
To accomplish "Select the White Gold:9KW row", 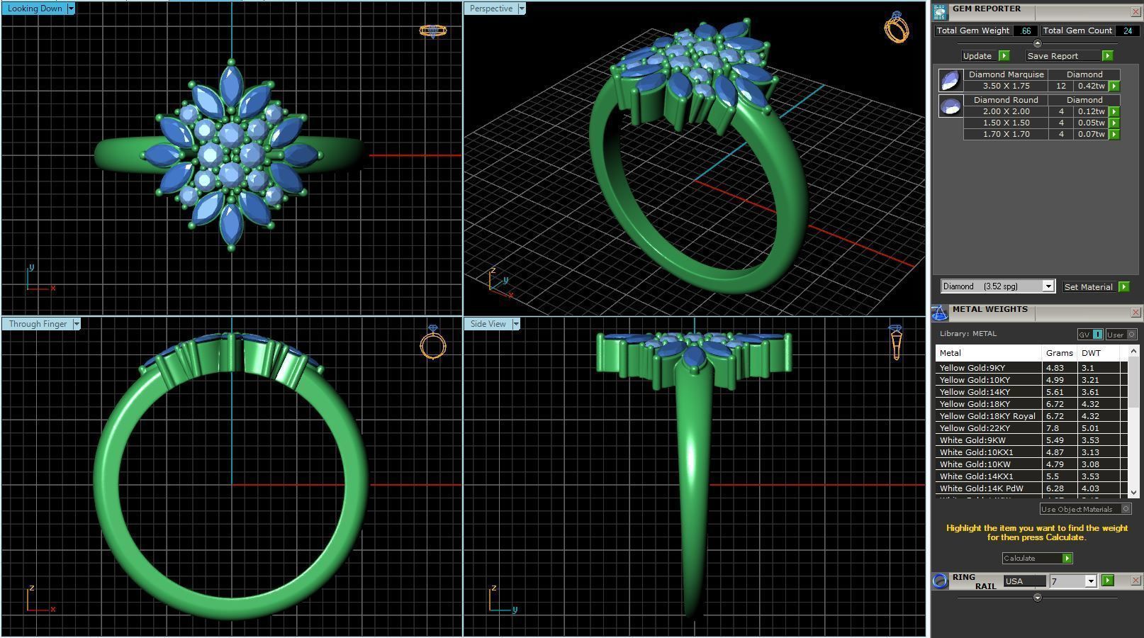I will [x=1031, y=440].
